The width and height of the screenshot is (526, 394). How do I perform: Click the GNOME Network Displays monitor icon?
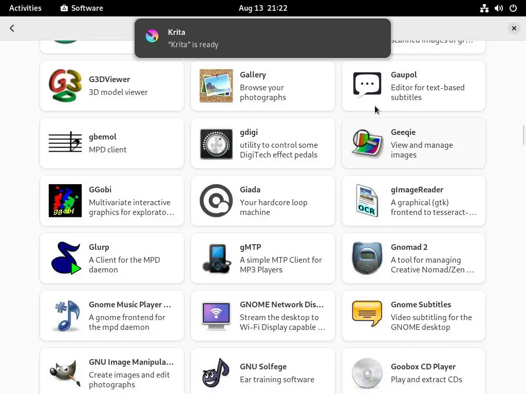[216, 316]
